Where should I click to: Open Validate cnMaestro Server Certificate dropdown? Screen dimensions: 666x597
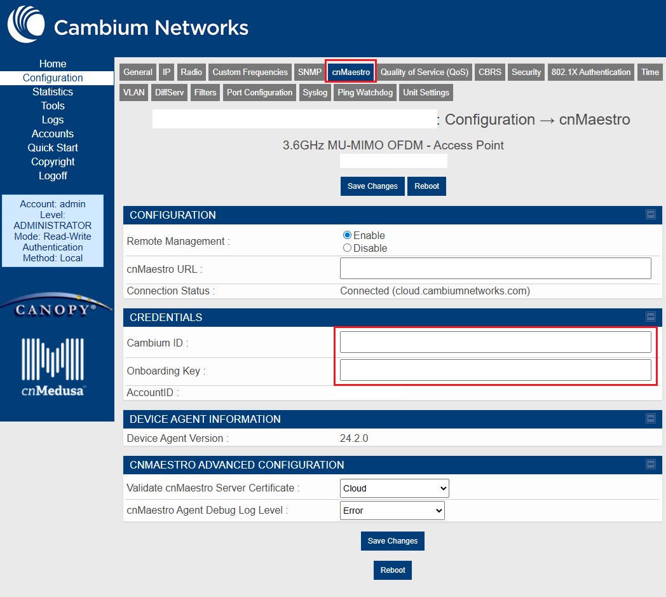395,488
